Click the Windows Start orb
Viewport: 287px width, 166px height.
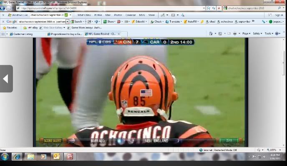[5, 156]
